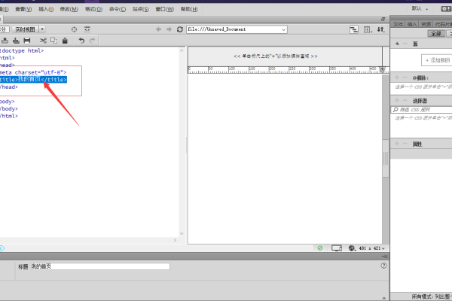The image size is (452, 301).
Task: Click the paste clipboard icon
Action: pos(65,40)
